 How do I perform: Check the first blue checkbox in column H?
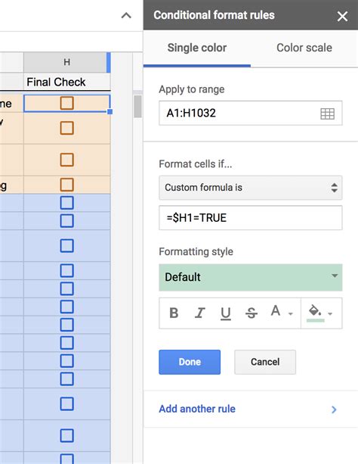66,203
